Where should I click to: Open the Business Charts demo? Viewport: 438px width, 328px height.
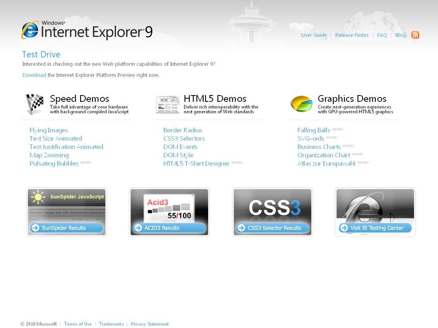[x=319, y=147]
